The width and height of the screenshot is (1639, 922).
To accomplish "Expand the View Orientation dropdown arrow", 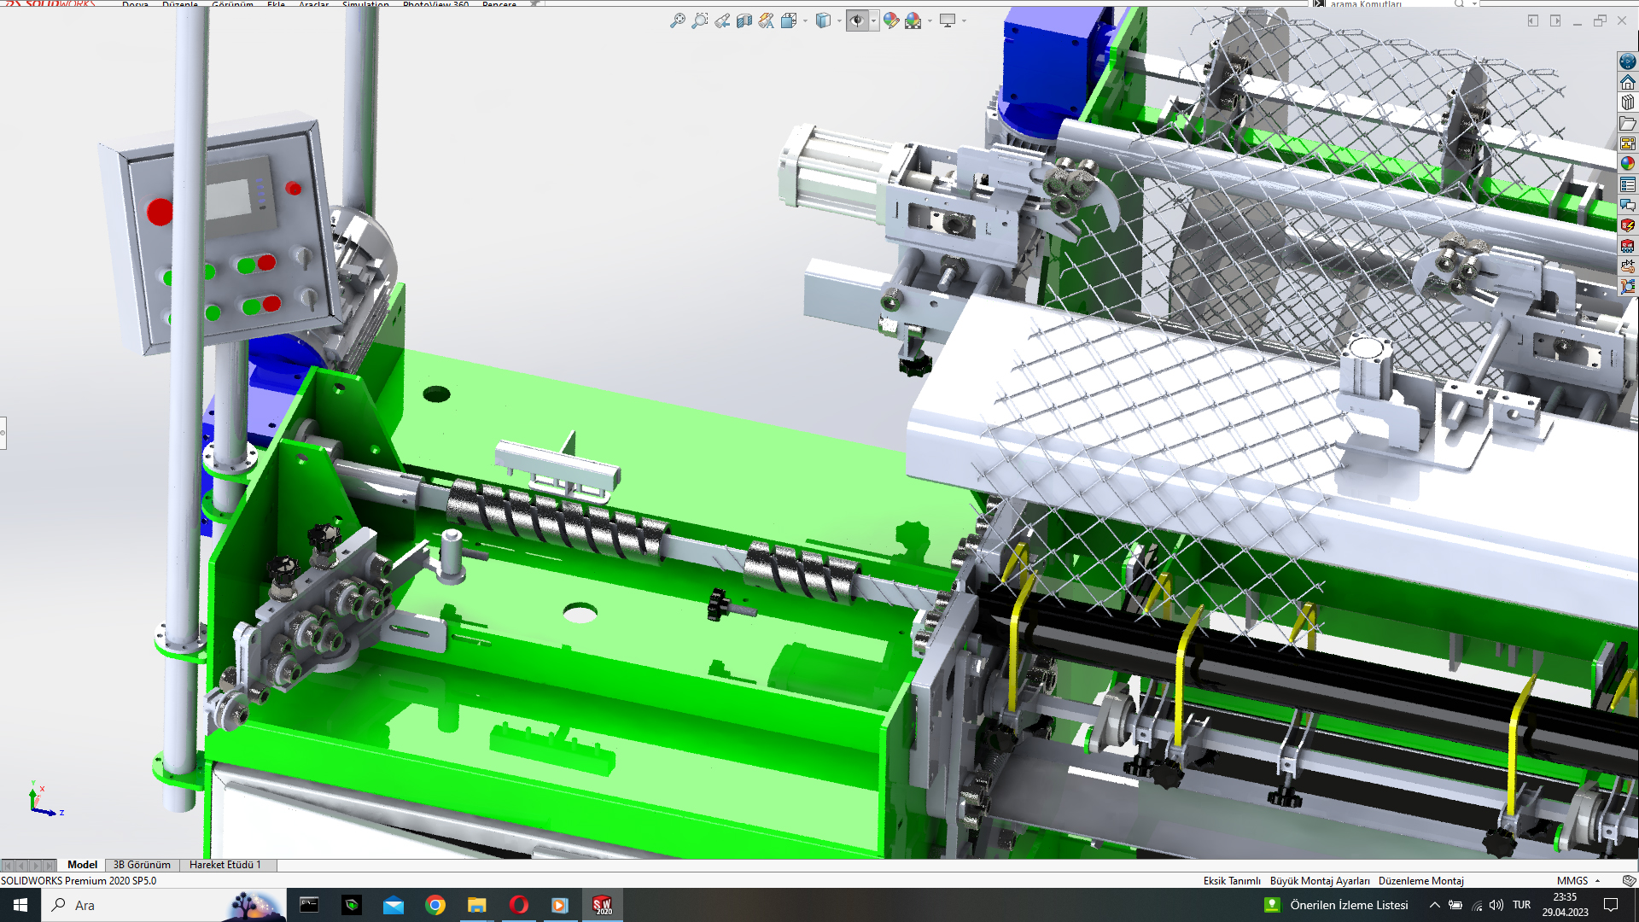I will pos(805,20).
